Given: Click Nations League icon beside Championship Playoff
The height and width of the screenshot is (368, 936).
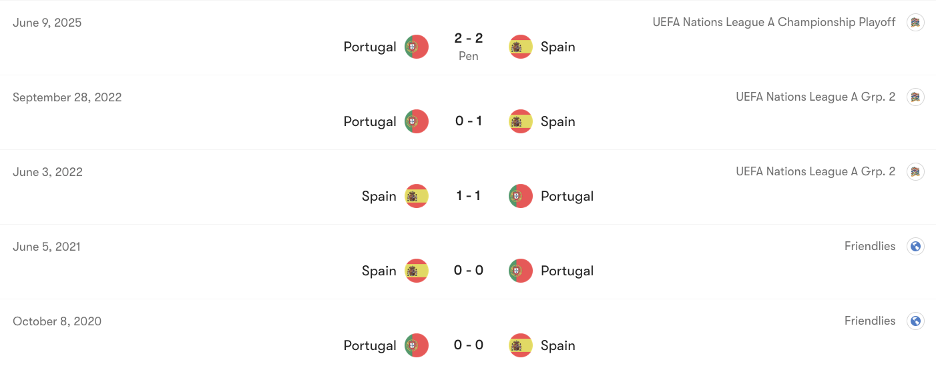Looking at the screenshot, I should coord(916,22).
